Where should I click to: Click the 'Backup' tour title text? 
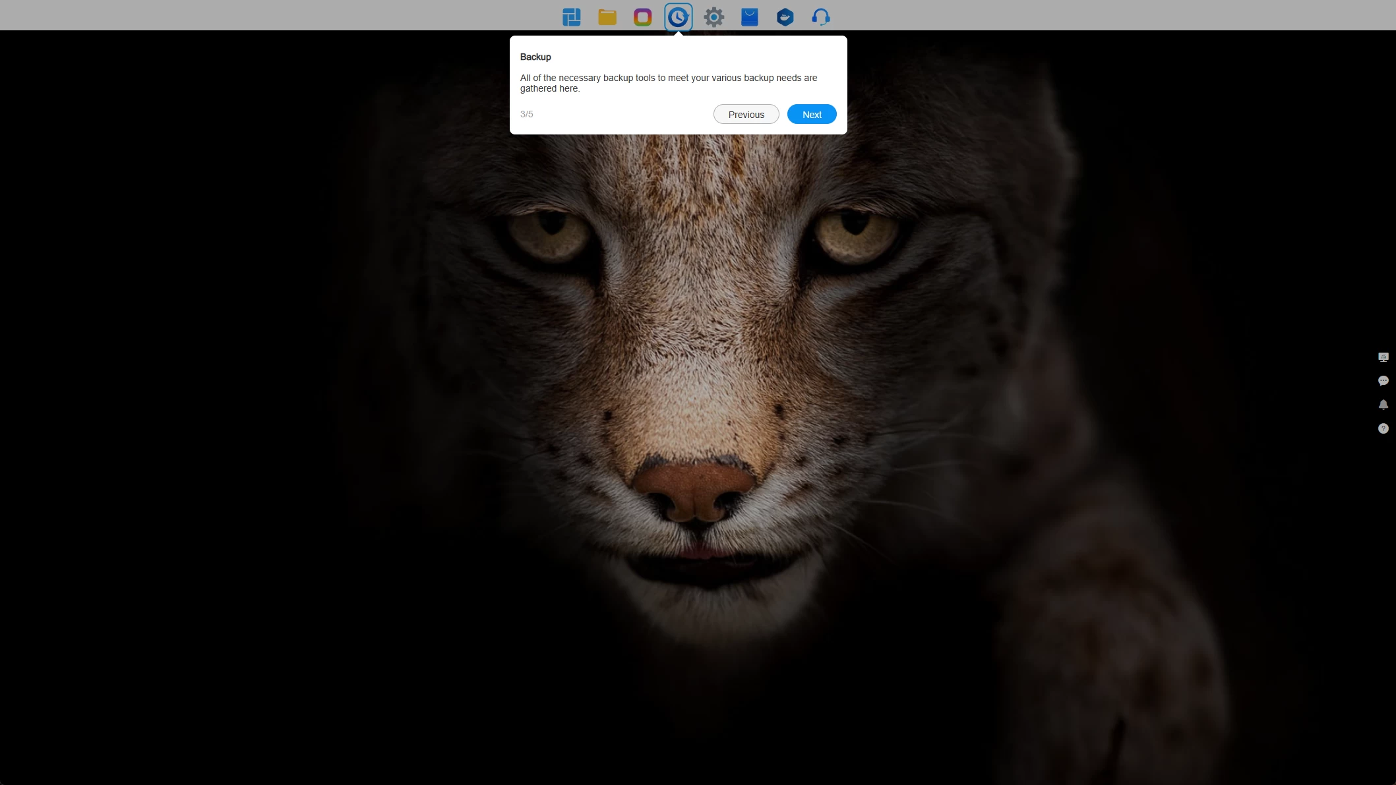click(x=535, y=57)
